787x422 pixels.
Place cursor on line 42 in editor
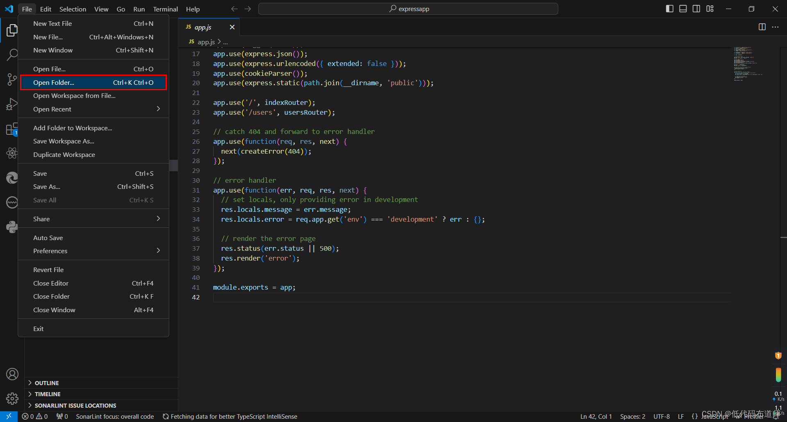pyautogui.click(x=471, y=297)
